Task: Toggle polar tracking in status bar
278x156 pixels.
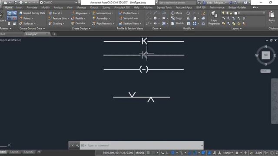Action: tap(173, 153)
